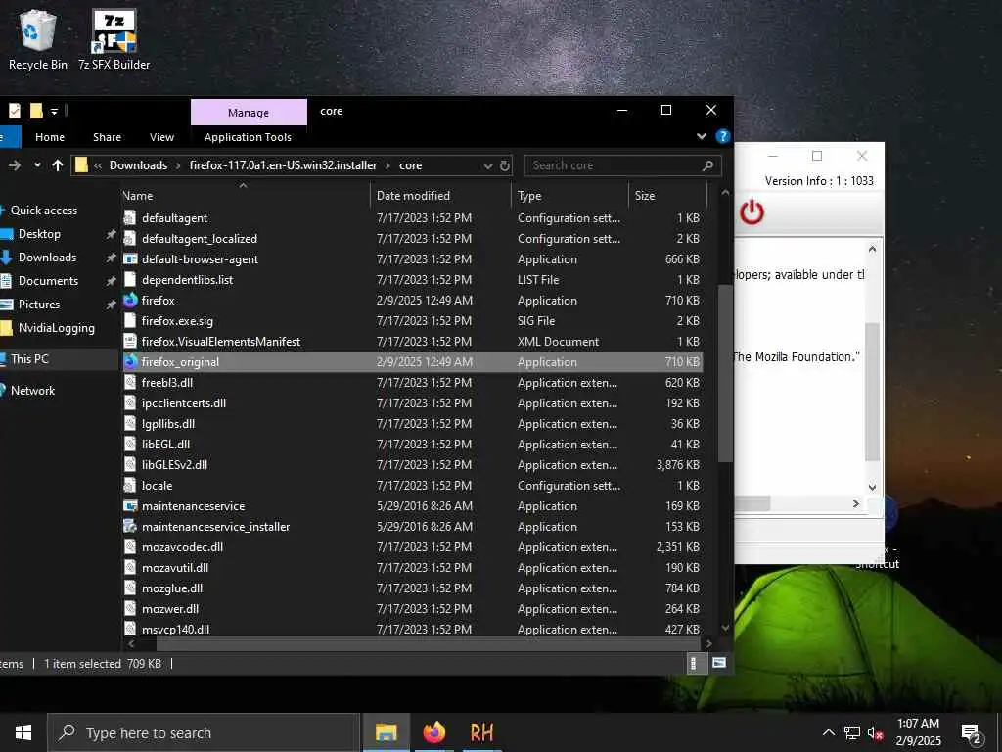This screenshot has width=1002, height=752.
Task: Open the recent locations dropdown arrow
Action: [x=37, y=164]
